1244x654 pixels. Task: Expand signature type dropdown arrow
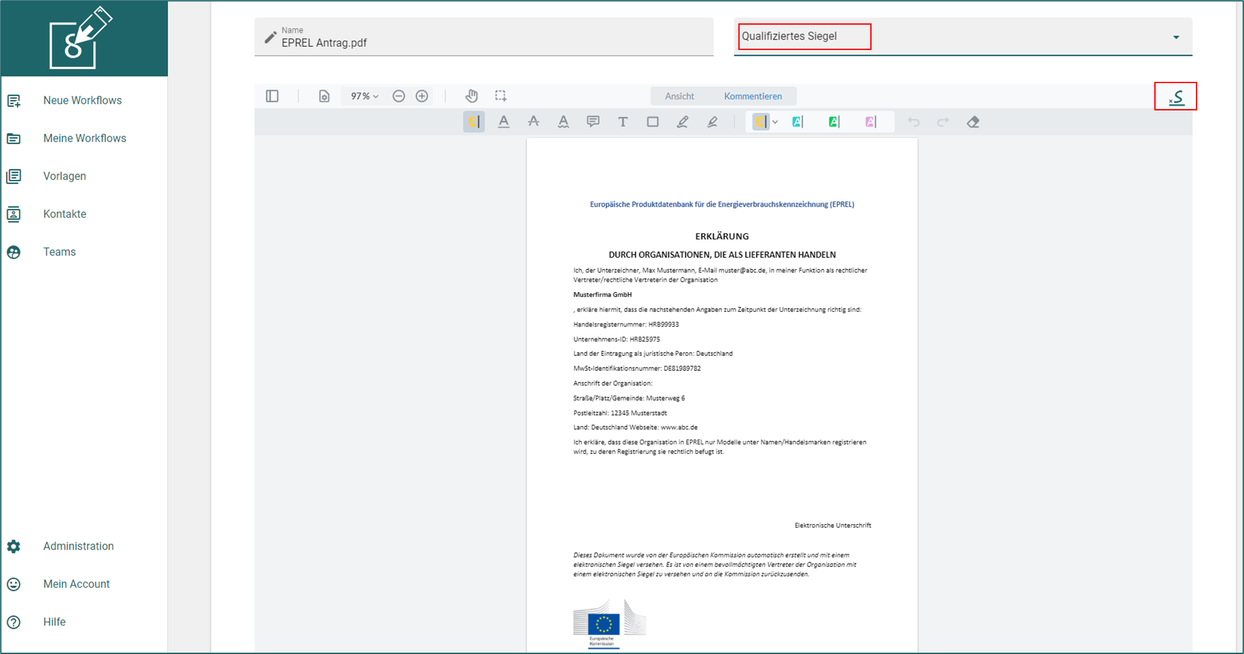tap(1176, 37)
